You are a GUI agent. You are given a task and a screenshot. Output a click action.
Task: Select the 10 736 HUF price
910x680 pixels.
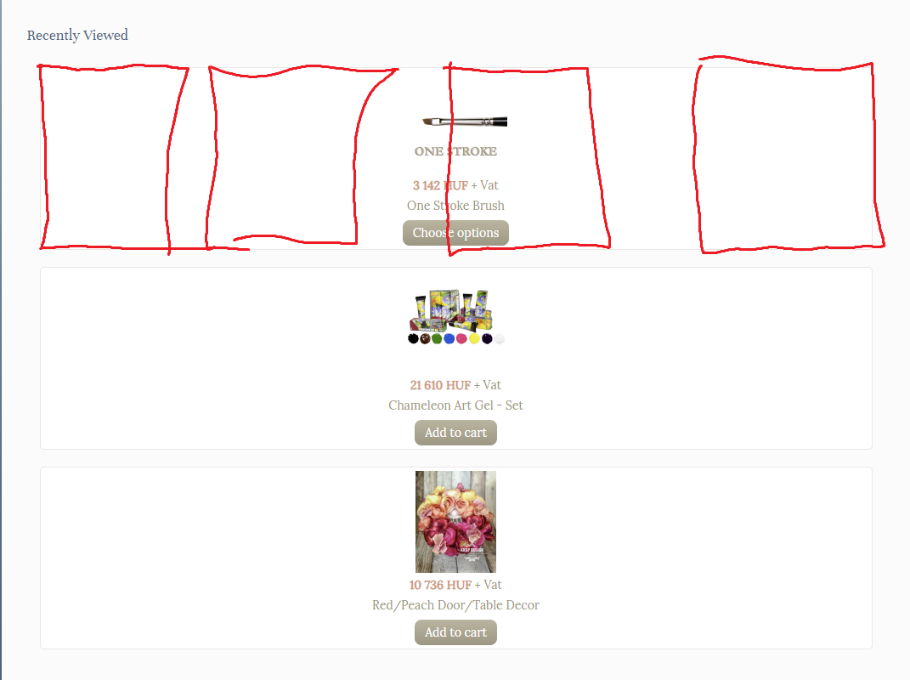(440, 585)
